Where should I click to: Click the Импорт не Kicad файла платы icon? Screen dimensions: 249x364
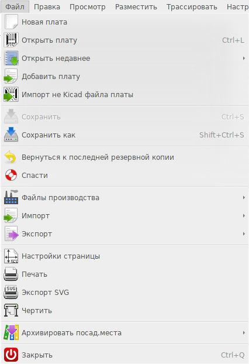pyautogui.click(x=11, y=94)
